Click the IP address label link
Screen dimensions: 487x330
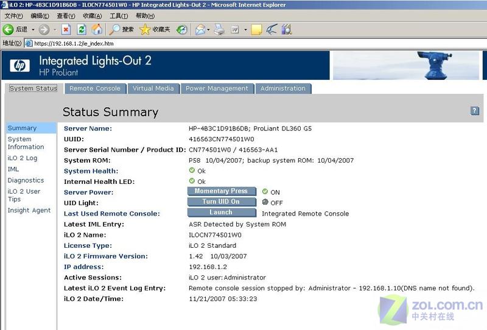[x=84, y=267]
